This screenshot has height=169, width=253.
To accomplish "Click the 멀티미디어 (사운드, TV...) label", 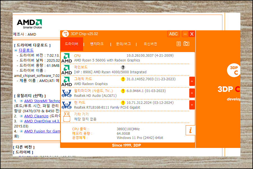I will click(x=94, y=91).
